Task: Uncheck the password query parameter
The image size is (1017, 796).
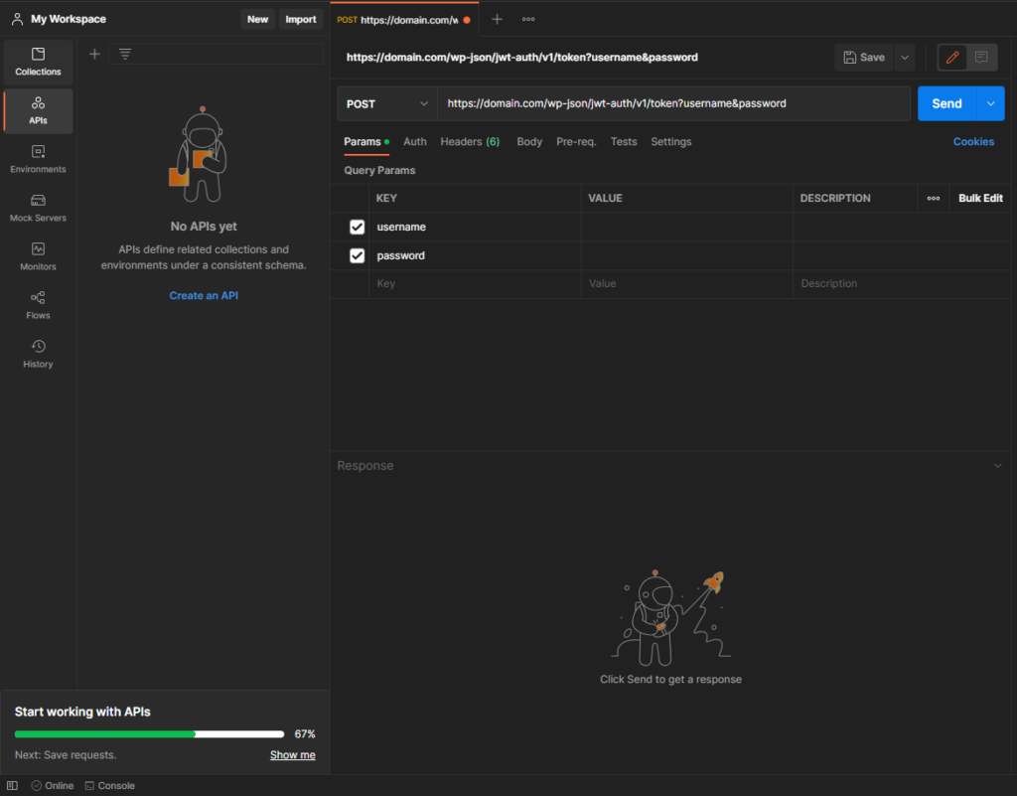Action: tap(357, 255)
